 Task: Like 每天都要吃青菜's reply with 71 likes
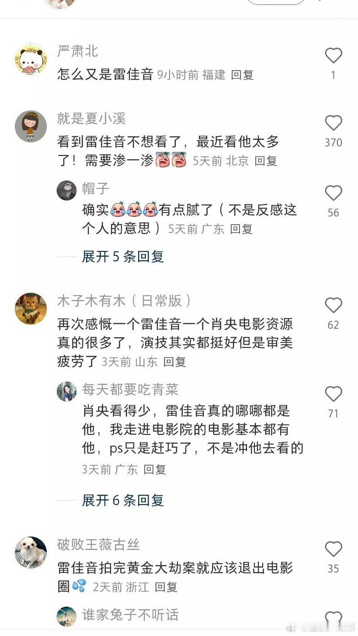333,394
